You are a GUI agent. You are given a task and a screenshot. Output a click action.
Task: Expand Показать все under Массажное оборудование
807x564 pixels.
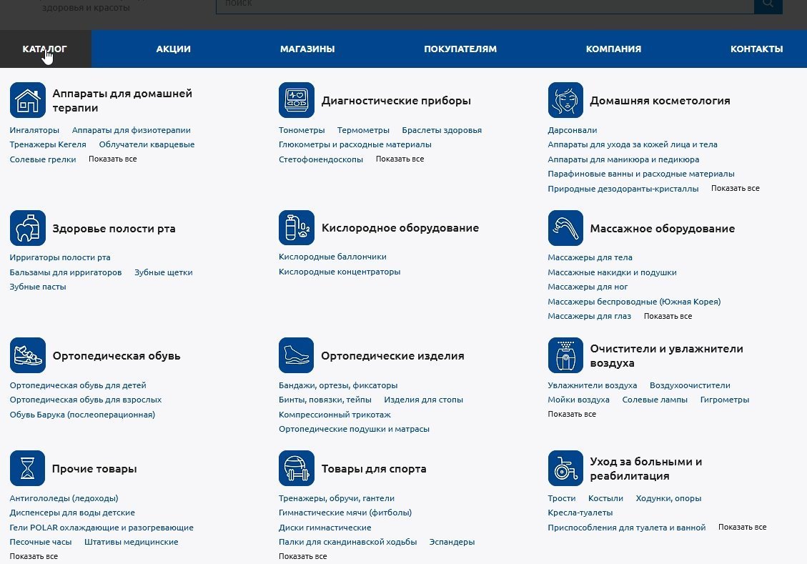(668, 316)
